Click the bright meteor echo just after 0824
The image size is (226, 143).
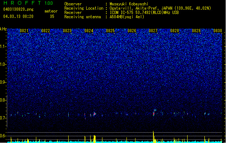(x=94, y=114)
